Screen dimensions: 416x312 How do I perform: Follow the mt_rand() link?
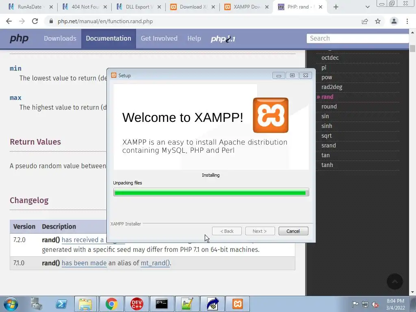tap(155, 263)
